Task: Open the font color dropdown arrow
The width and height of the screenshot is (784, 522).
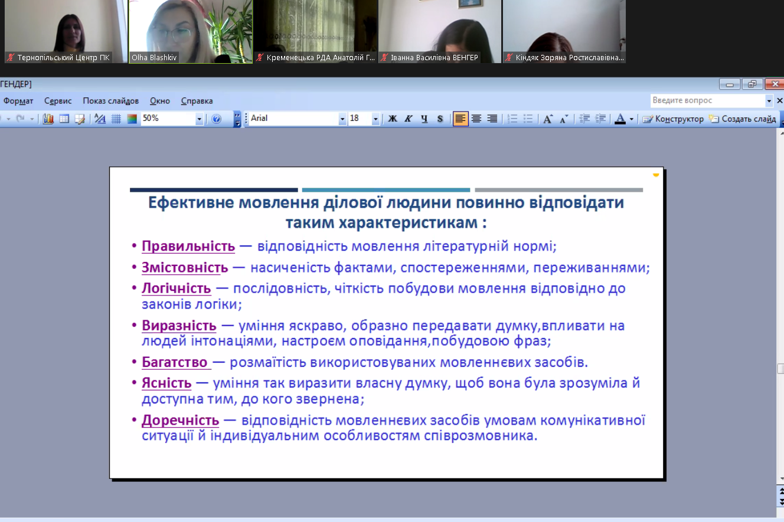Action: tap(631, 119)
